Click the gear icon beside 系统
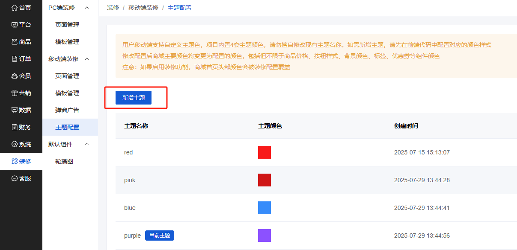517x250 pixels. click(15, 144)
